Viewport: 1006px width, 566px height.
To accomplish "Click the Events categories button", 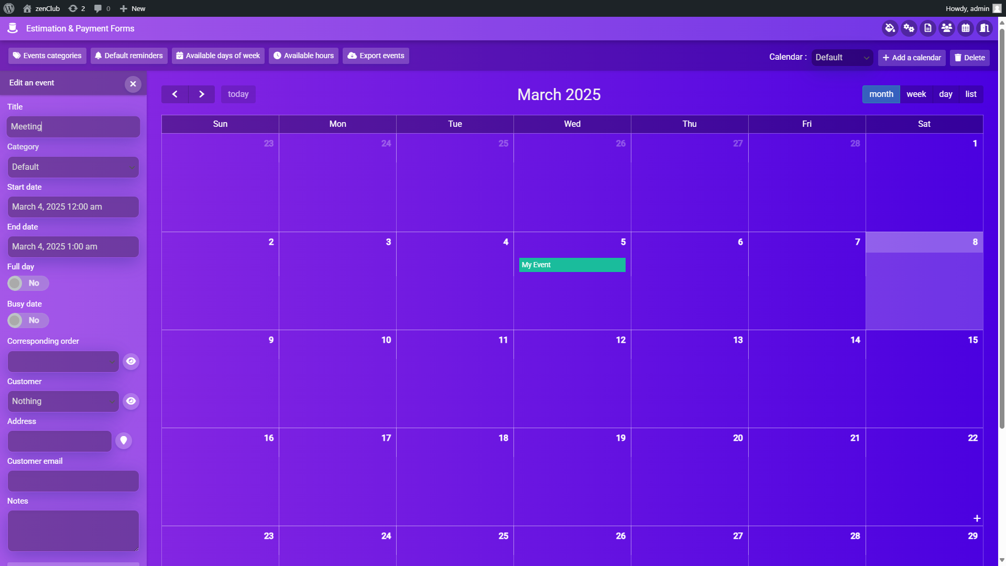I will click(x=47, y=56).
